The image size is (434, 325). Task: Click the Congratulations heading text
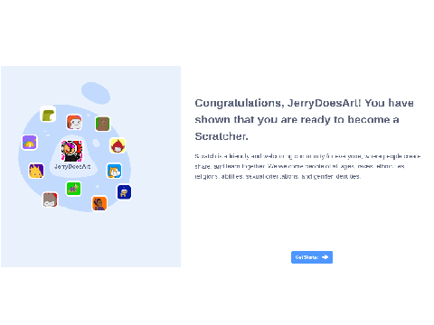[304, 119]
